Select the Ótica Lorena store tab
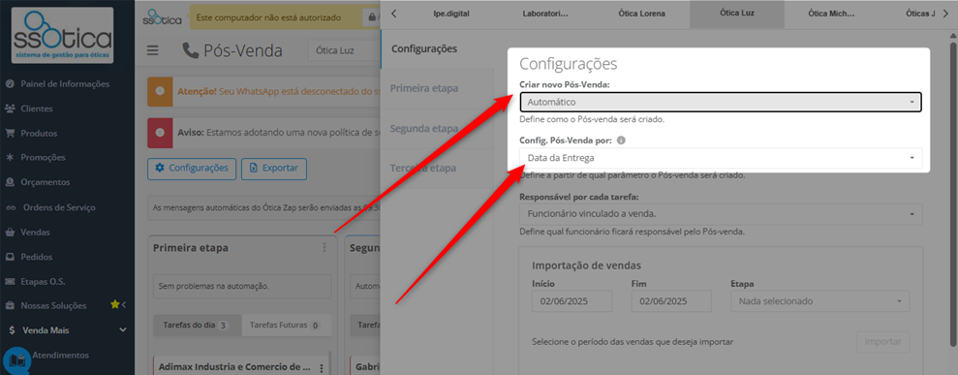 [x=641, y=14]
